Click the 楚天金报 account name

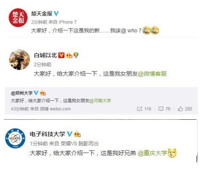point(42,14)
